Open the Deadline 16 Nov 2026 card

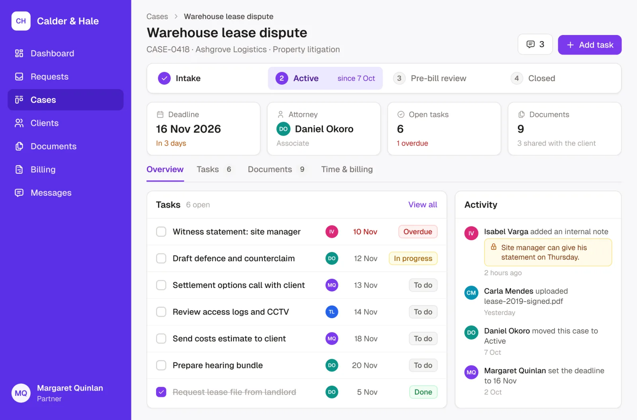coord(203,129)
